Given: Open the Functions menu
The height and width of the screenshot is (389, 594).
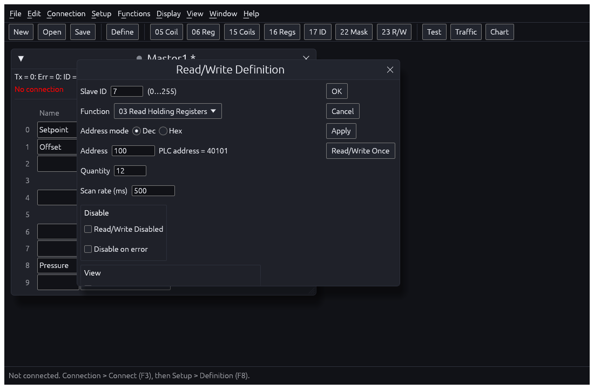Looking at the screenshot, I should click(x=134, y=14).
